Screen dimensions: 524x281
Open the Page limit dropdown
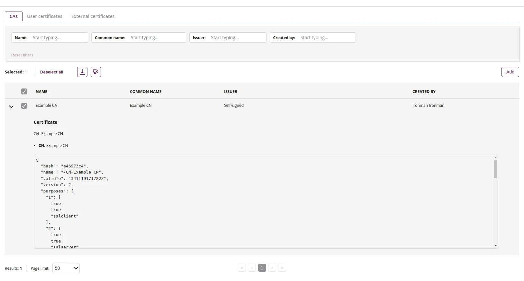click(x=66, y=268)
